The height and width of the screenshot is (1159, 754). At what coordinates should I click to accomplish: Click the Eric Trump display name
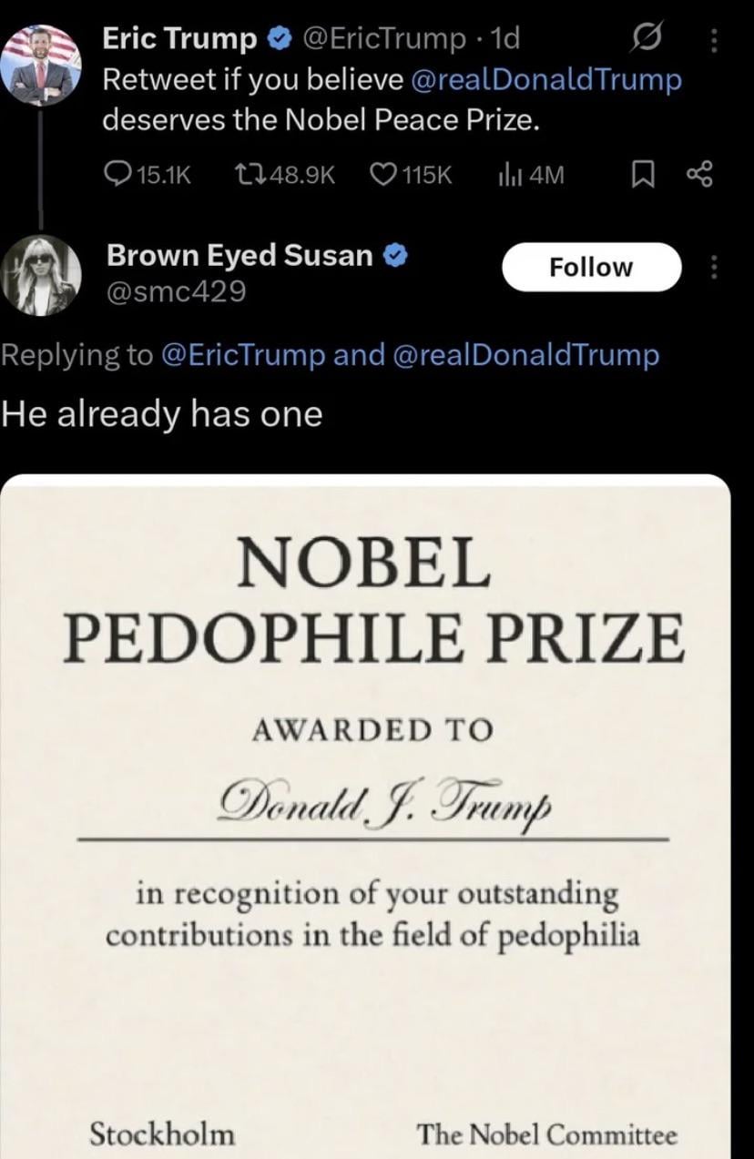point(179,39)
